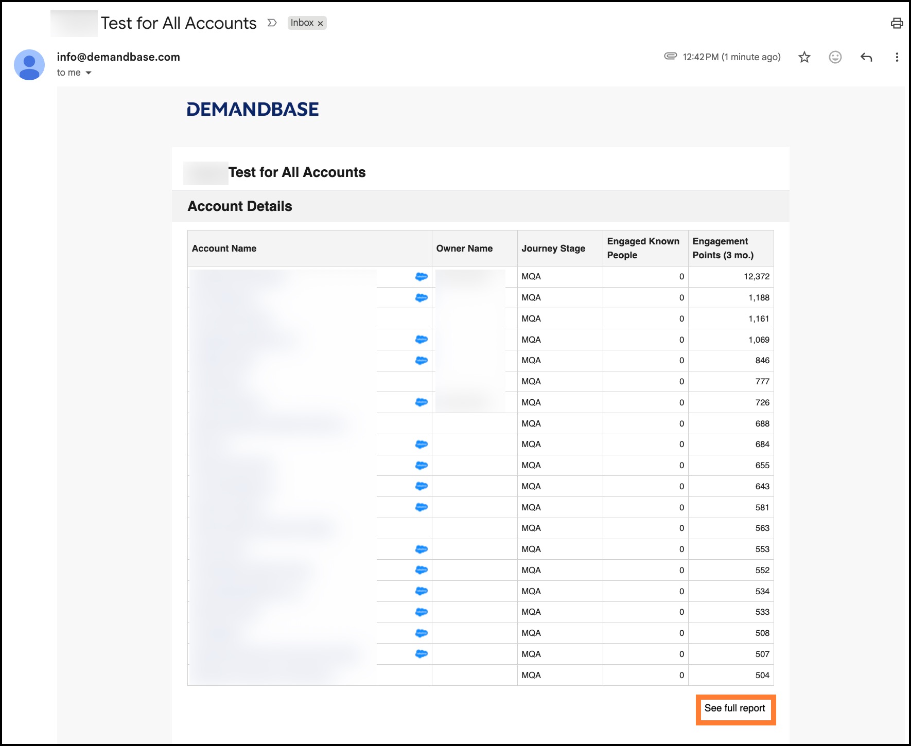This screenshot has width=911, height=746.
Task: Click the Salesforce icon in the 726 row
Action: click(421, 402)
